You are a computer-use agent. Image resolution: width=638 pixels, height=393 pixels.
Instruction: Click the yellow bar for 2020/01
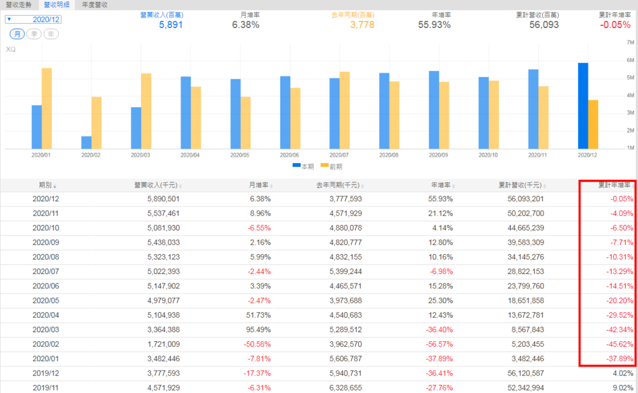click(x=47, y=108)
